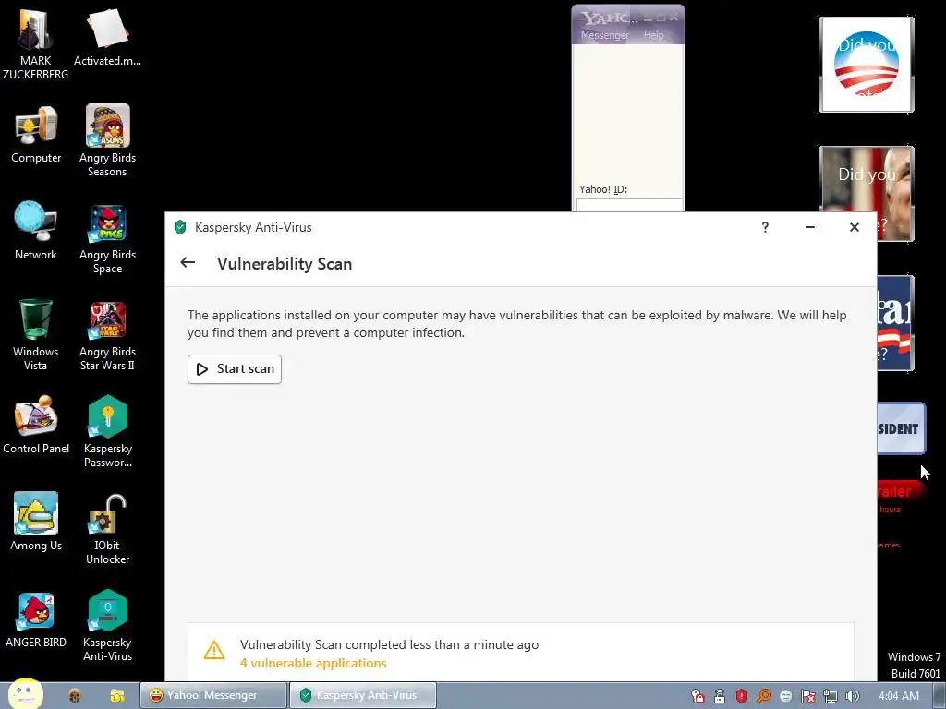
Task: Launch Angry Birds Star Wars II shortcut
Action: coord(107,336)
